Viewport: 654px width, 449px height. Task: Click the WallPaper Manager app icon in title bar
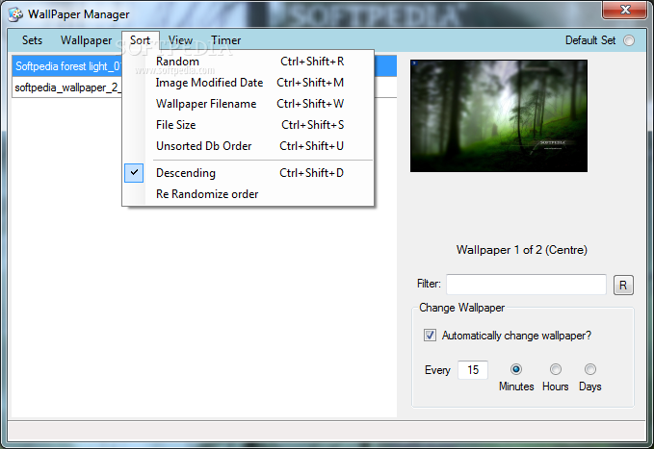[15, 14]
